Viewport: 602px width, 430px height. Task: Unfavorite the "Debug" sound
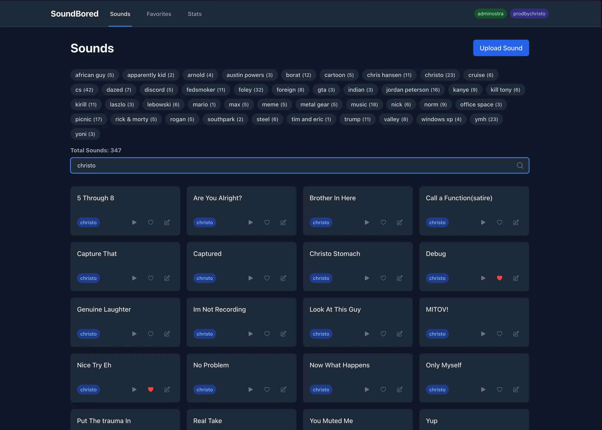coord(499,278)
